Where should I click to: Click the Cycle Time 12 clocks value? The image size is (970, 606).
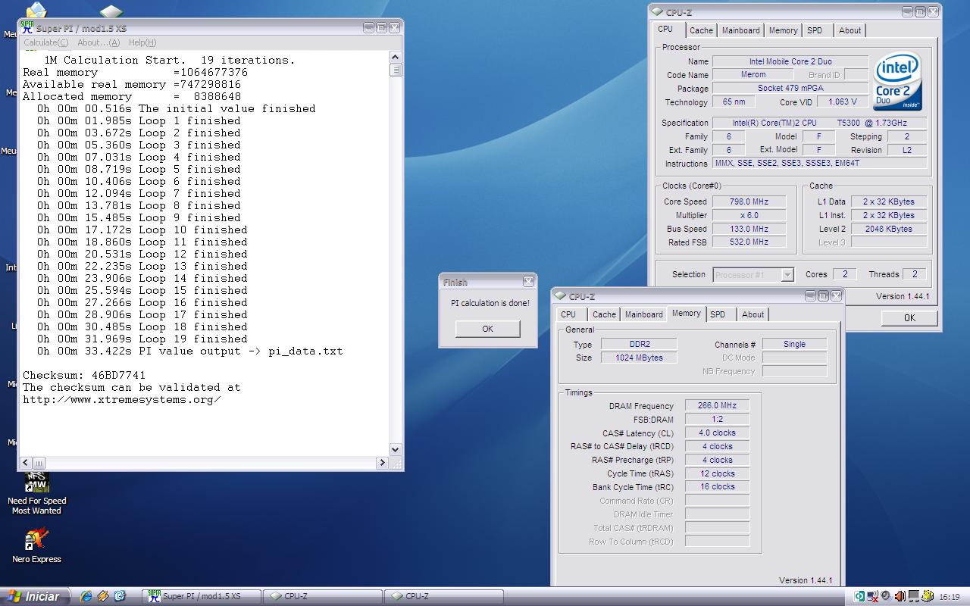pos(717,473)
